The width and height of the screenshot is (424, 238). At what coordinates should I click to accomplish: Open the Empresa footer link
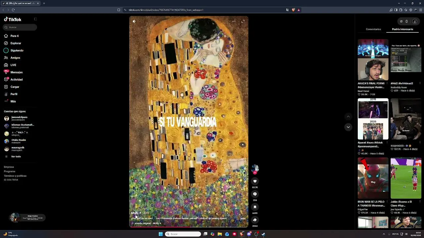pos(9,167)
